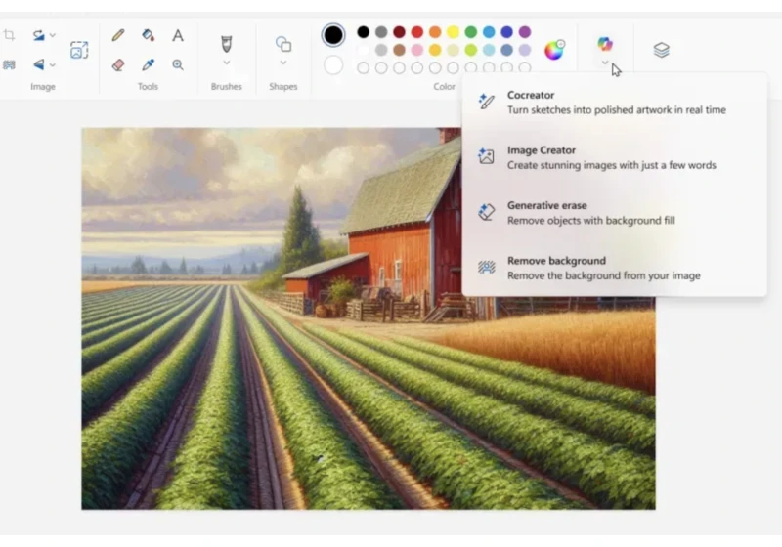Pick the brown palette swatch
Viewport: 782px width, 547px height.
pos(400,50)
